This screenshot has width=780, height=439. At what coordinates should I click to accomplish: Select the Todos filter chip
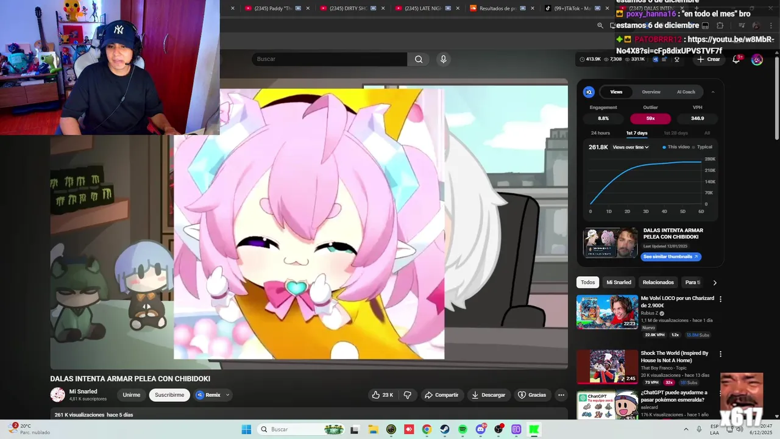coord(587,282)
